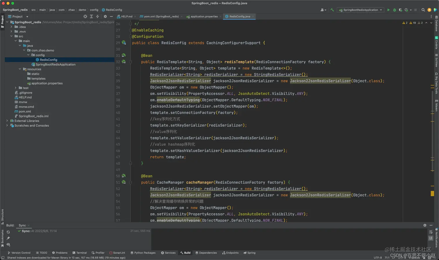Click the yellow warning marker on editor scrollbar

[x=432, y=194]
